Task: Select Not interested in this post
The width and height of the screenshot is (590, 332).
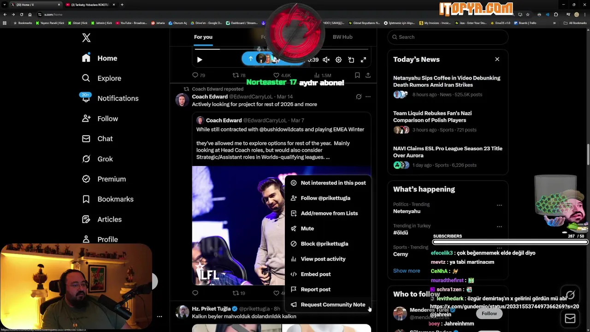Action: click(328, 183)
